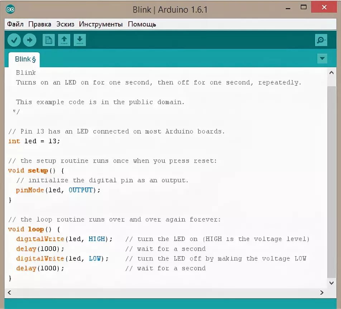
Task: Click horizontal scrollbar left arrow
Action: click(9, 293)
